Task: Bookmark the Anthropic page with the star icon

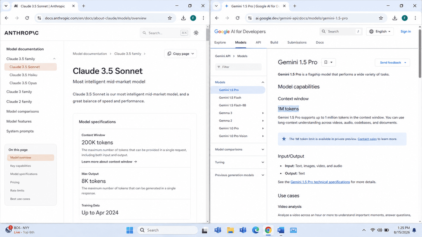Action: 169,18
